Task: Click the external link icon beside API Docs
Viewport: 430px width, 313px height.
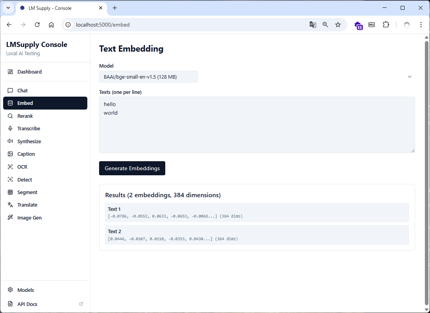Action: [x=81, y=304]
